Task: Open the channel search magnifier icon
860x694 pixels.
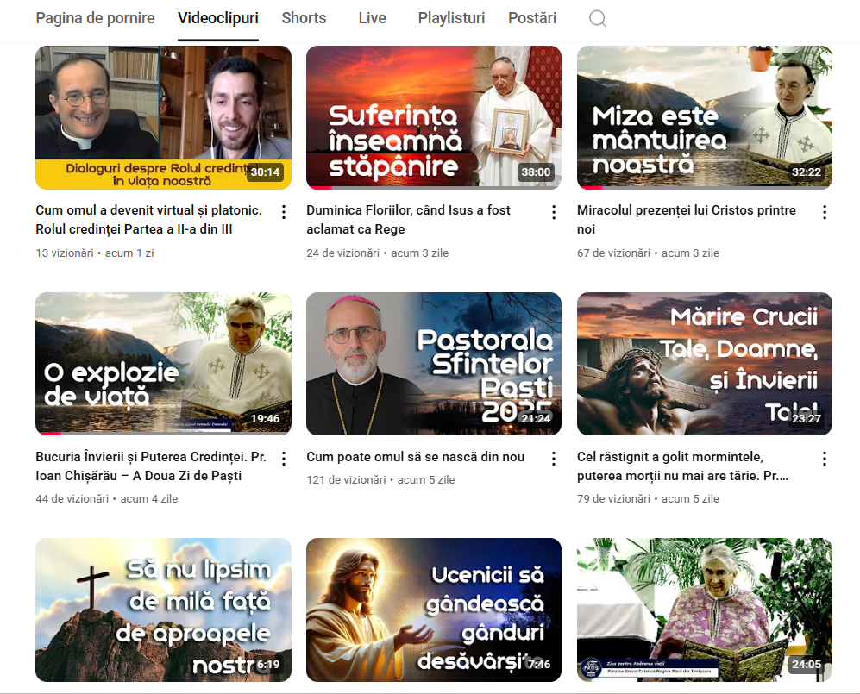Action: 597,19
